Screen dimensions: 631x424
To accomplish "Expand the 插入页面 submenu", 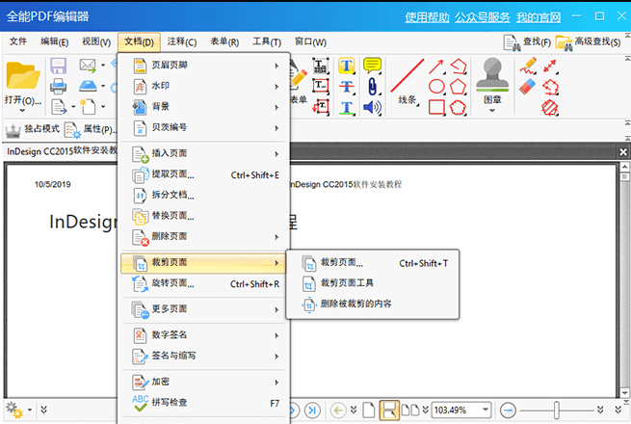I will [205, 154].
